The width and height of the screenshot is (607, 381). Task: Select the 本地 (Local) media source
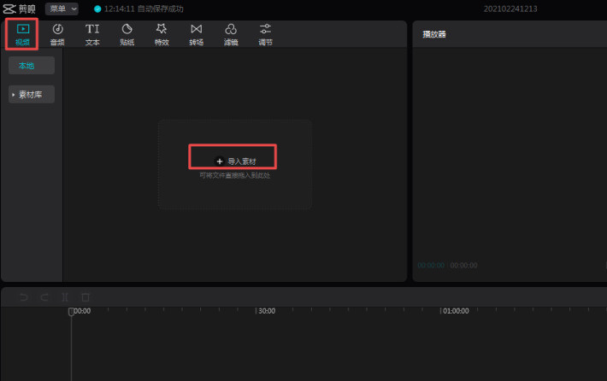point(32,66)
